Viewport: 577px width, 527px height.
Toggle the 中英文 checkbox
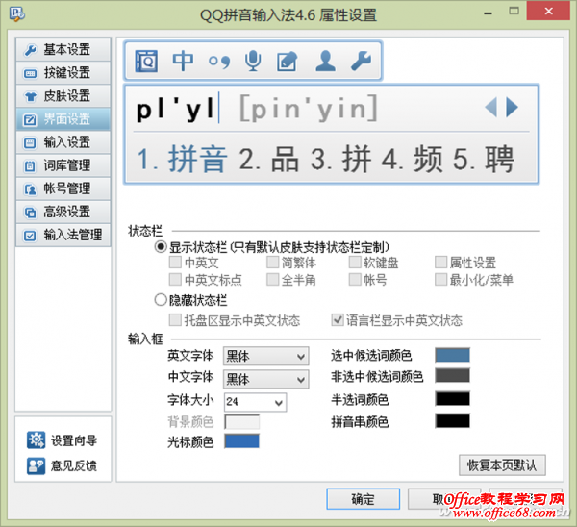[175, 263]
